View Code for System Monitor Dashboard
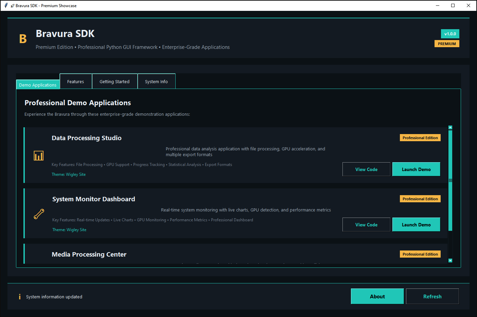Viewport: 477px width, 317px height. pyautogui.click(x=366, y=225)
